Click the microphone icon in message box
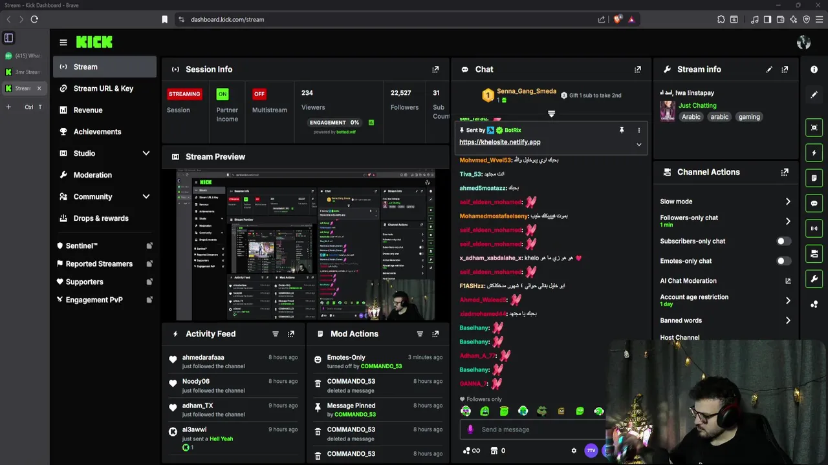This screenshot has height=465, width=828. coord(470,429)
